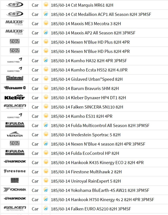The image size is (168, 215).
Task: Click Falken logo in SINCERA SN110 row
Action: point(15,106)
